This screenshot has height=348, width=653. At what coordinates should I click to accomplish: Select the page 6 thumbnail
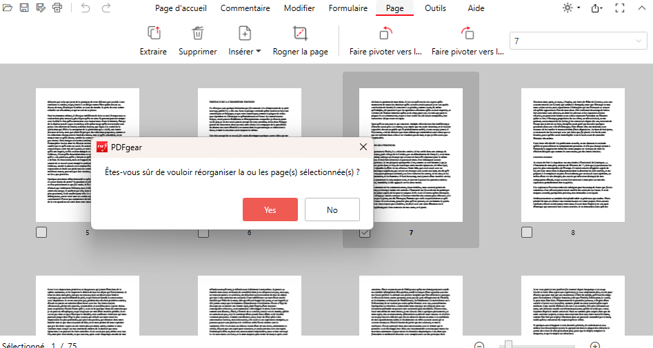[250, 112]
